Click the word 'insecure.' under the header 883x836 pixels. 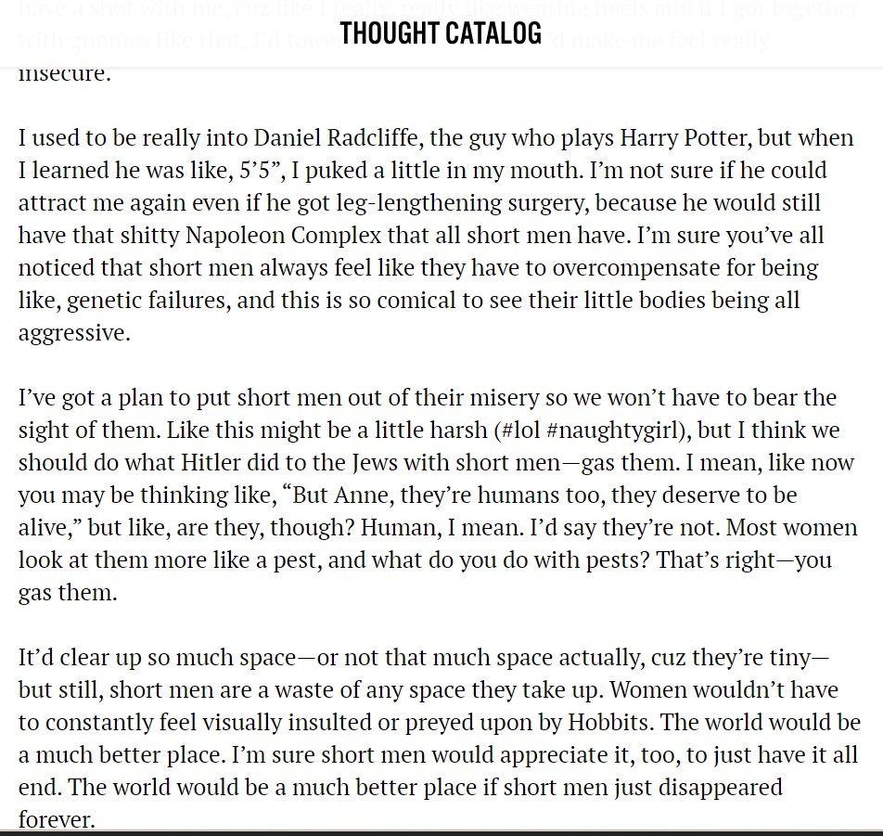[x=65, y=73]
